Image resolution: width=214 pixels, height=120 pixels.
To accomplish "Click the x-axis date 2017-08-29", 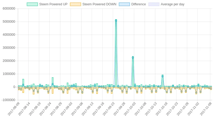I will click(56, 109).
